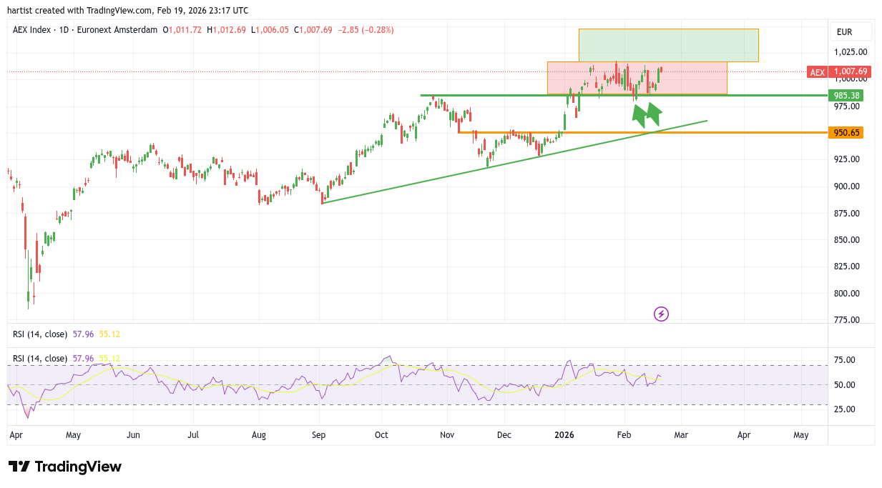This screenshot has width=882, height=488.
Task: Click the green 985.38 price label
Action: pyautogui.click(x=846, y=96)
